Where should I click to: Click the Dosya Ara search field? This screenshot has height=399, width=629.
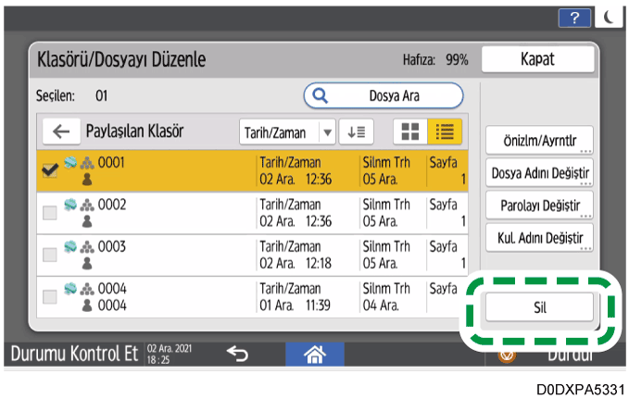384,94
